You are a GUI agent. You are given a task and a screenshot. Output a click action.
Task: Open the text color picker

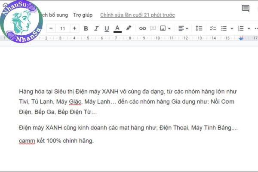(117, 29)
